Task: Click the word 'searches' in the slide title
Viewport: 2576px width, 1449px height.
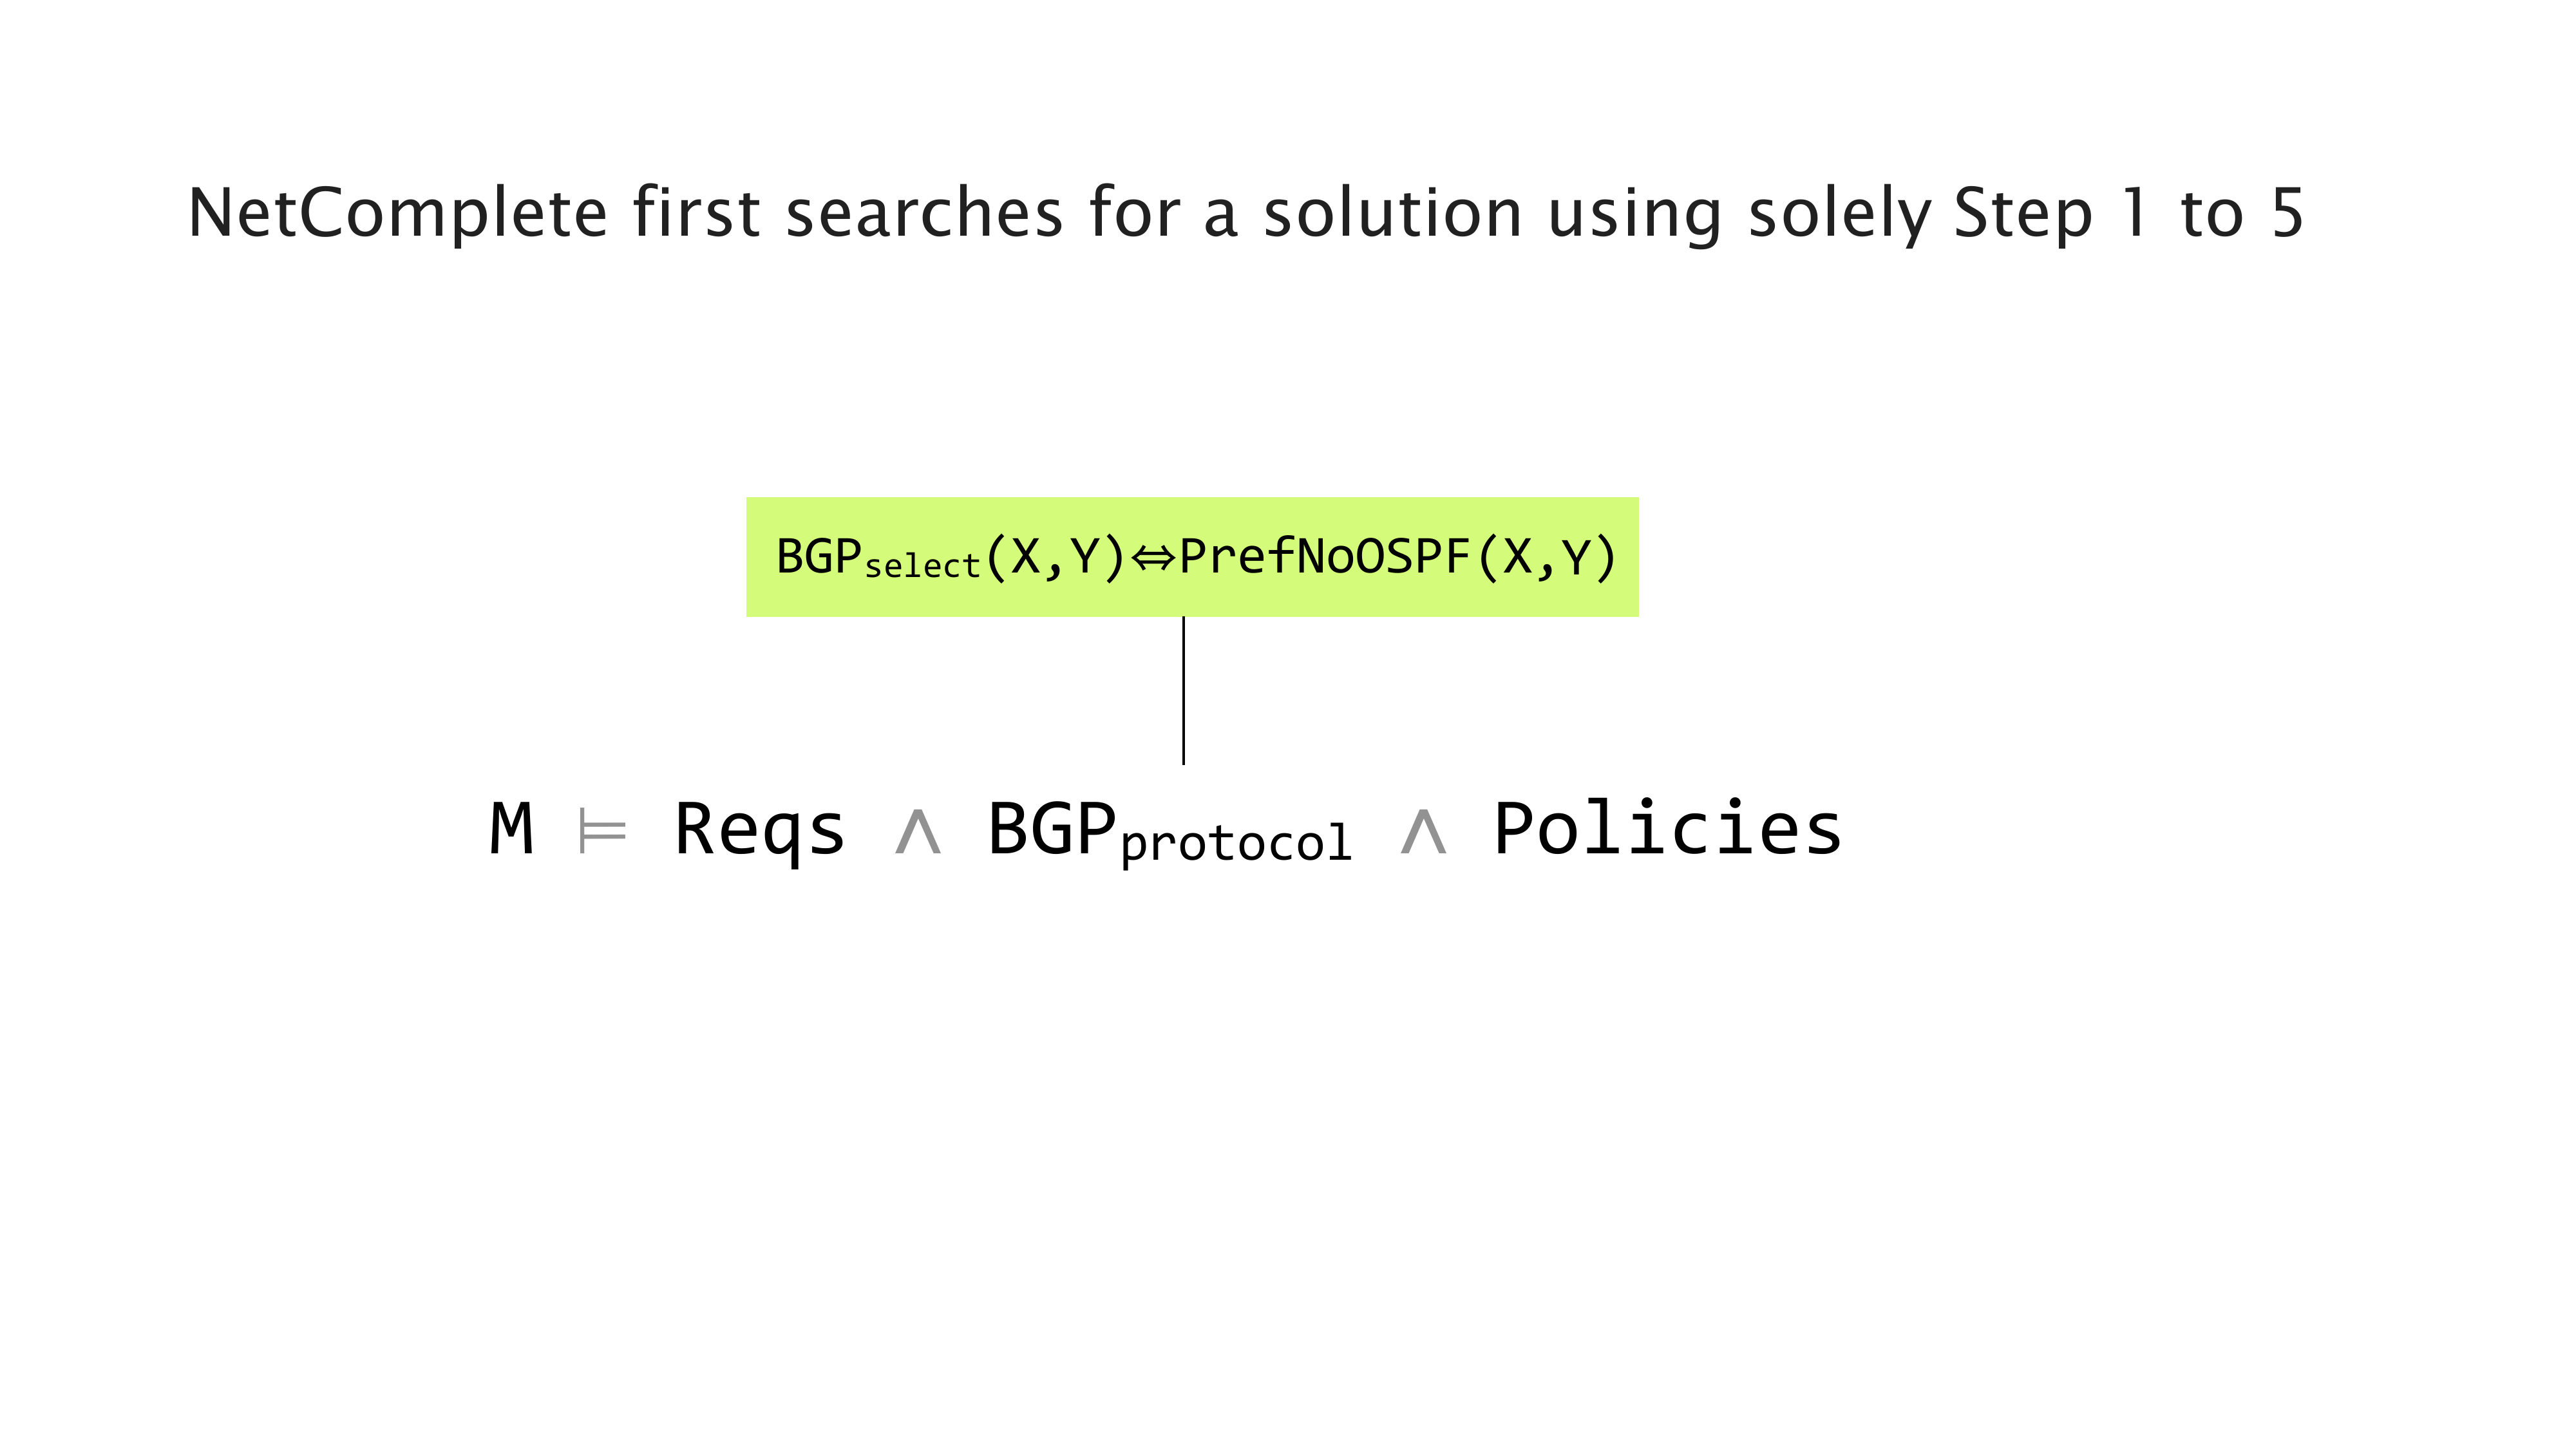Action: [x=924, y=214]
